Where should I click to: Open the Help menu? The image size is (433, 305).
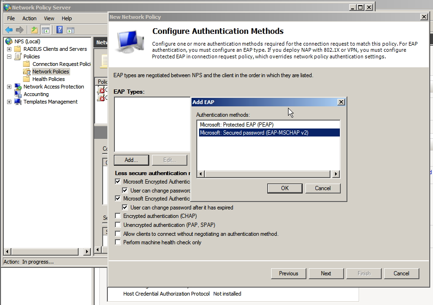(66, 18)
